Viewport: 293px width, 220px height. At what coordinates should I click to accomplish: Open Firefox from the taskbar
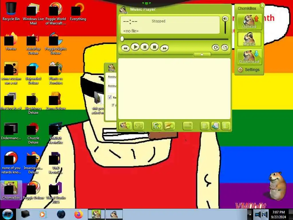point(78,214)
